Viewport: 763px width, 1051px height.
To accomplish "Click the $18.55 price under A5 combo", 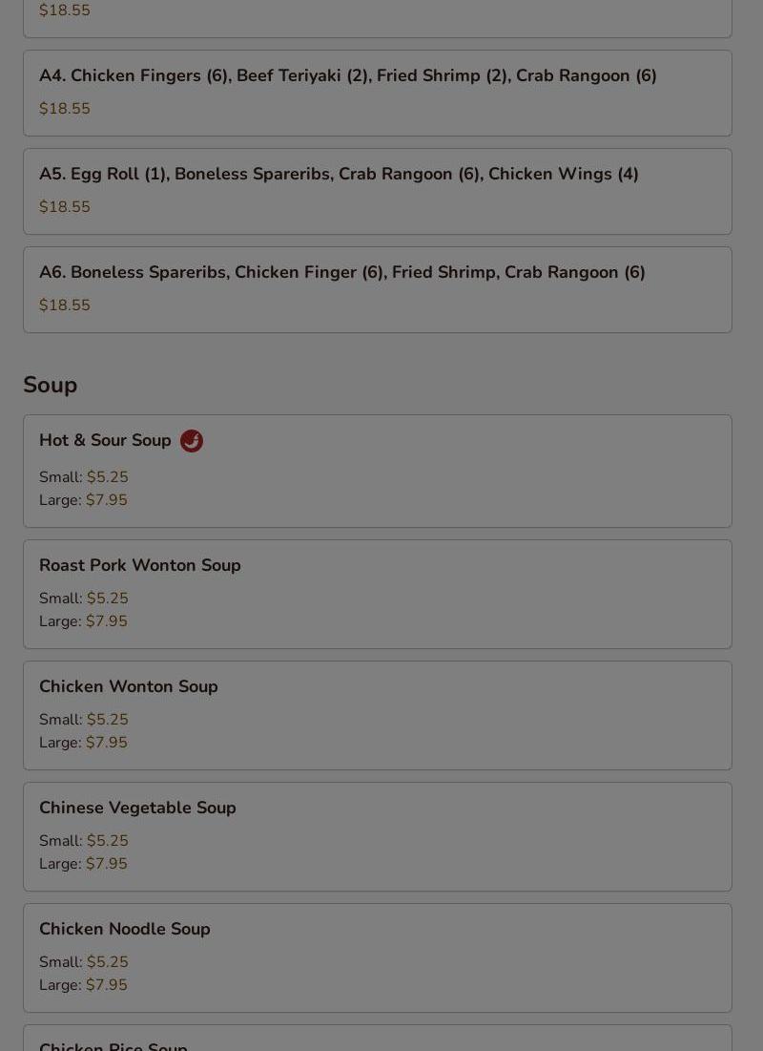I will [x=64, y=207].
